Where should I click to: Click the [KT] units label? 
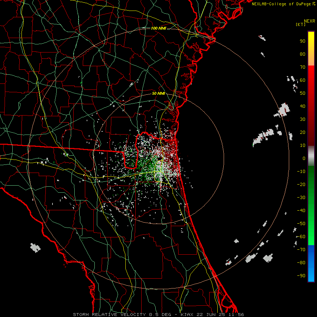pyautogui.click(x=300, y=24)
